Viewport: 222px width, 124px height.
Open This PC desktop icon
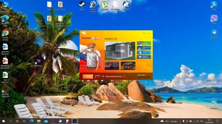click(x=6, y=7)
